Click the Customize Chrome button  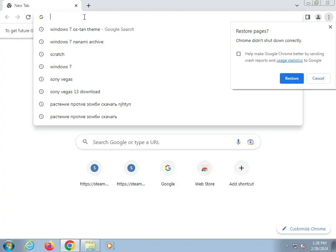(304, 229)
